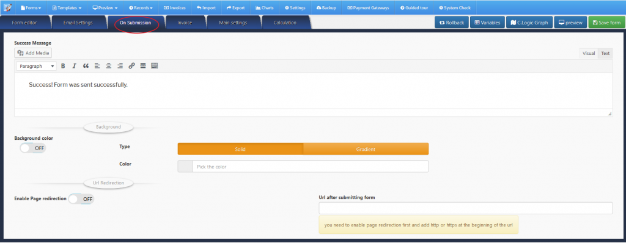The width and height of the screenshot is (626, 243).
Task: Open the Templates dropdown menu
Action: coord(67,7)
